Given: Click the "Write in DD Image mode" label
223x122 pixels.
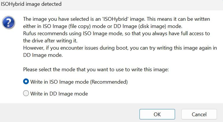Looking at the screenshot, I should (x=59, y=93).
